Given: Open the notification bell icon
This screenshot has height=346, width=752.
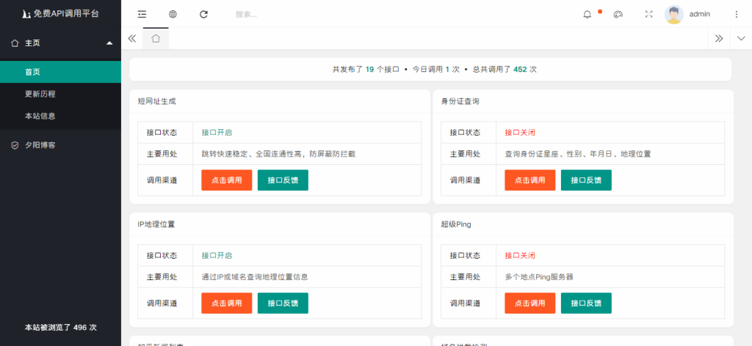Looking at the screenshot, I should pyautogui.click(x=587, y=14).
